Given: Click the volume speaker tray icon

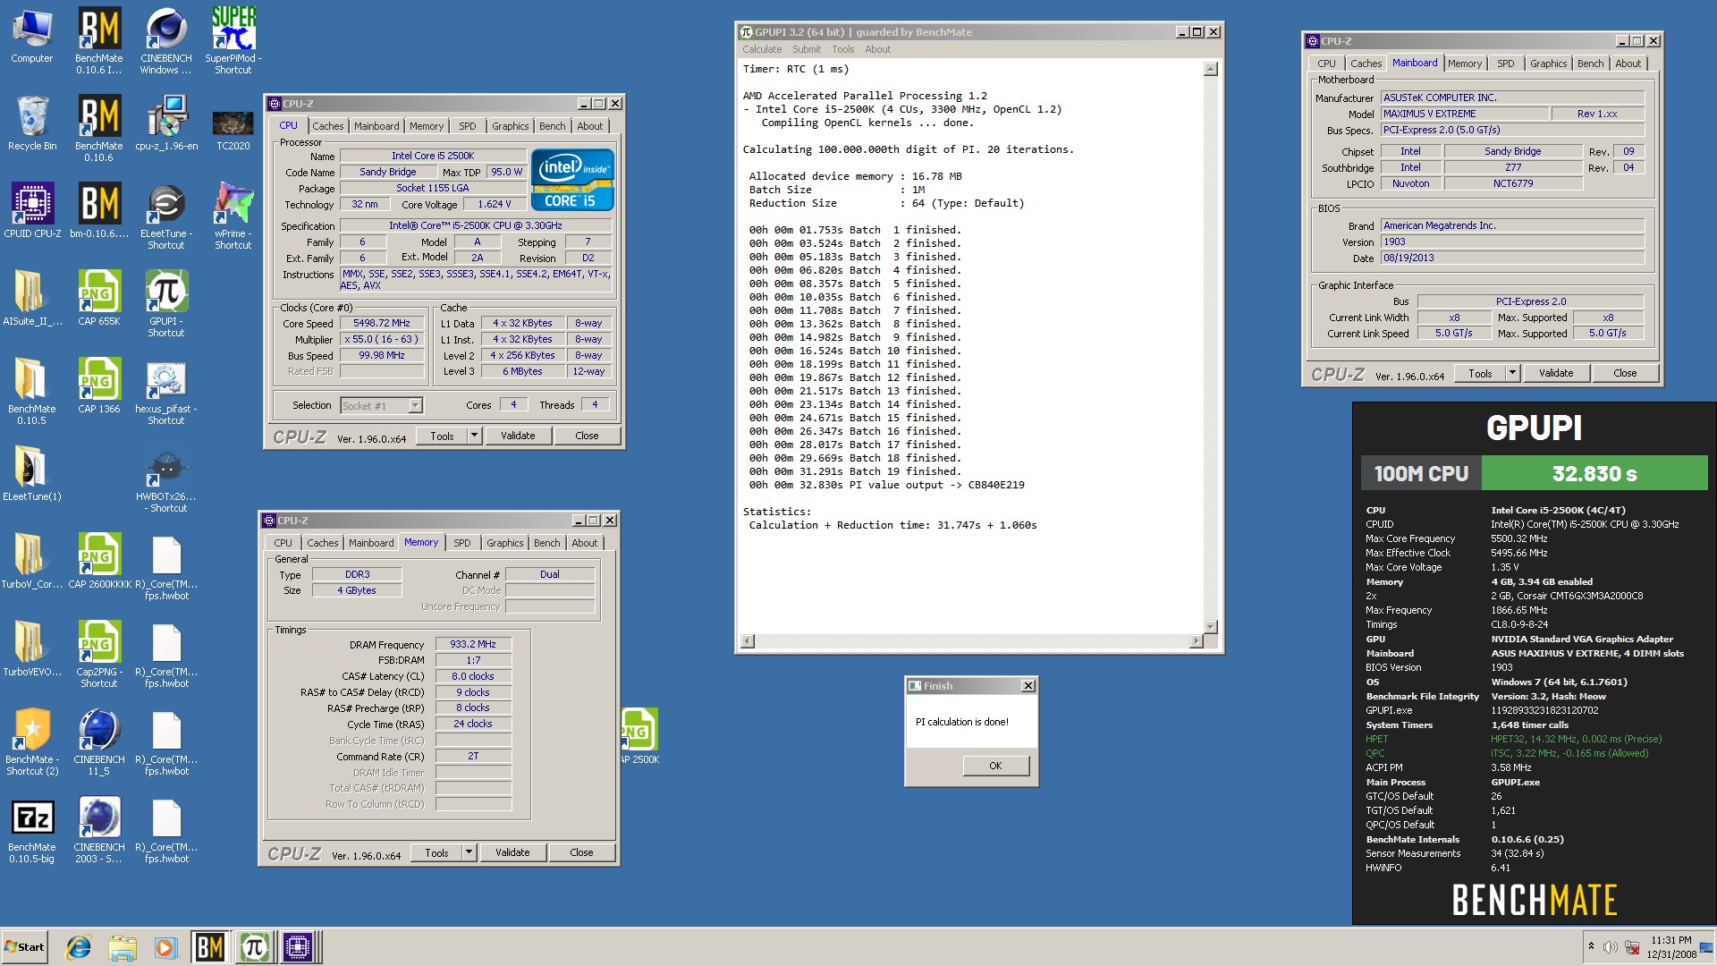Looking at the screenshot, I should coord(1610,947).
